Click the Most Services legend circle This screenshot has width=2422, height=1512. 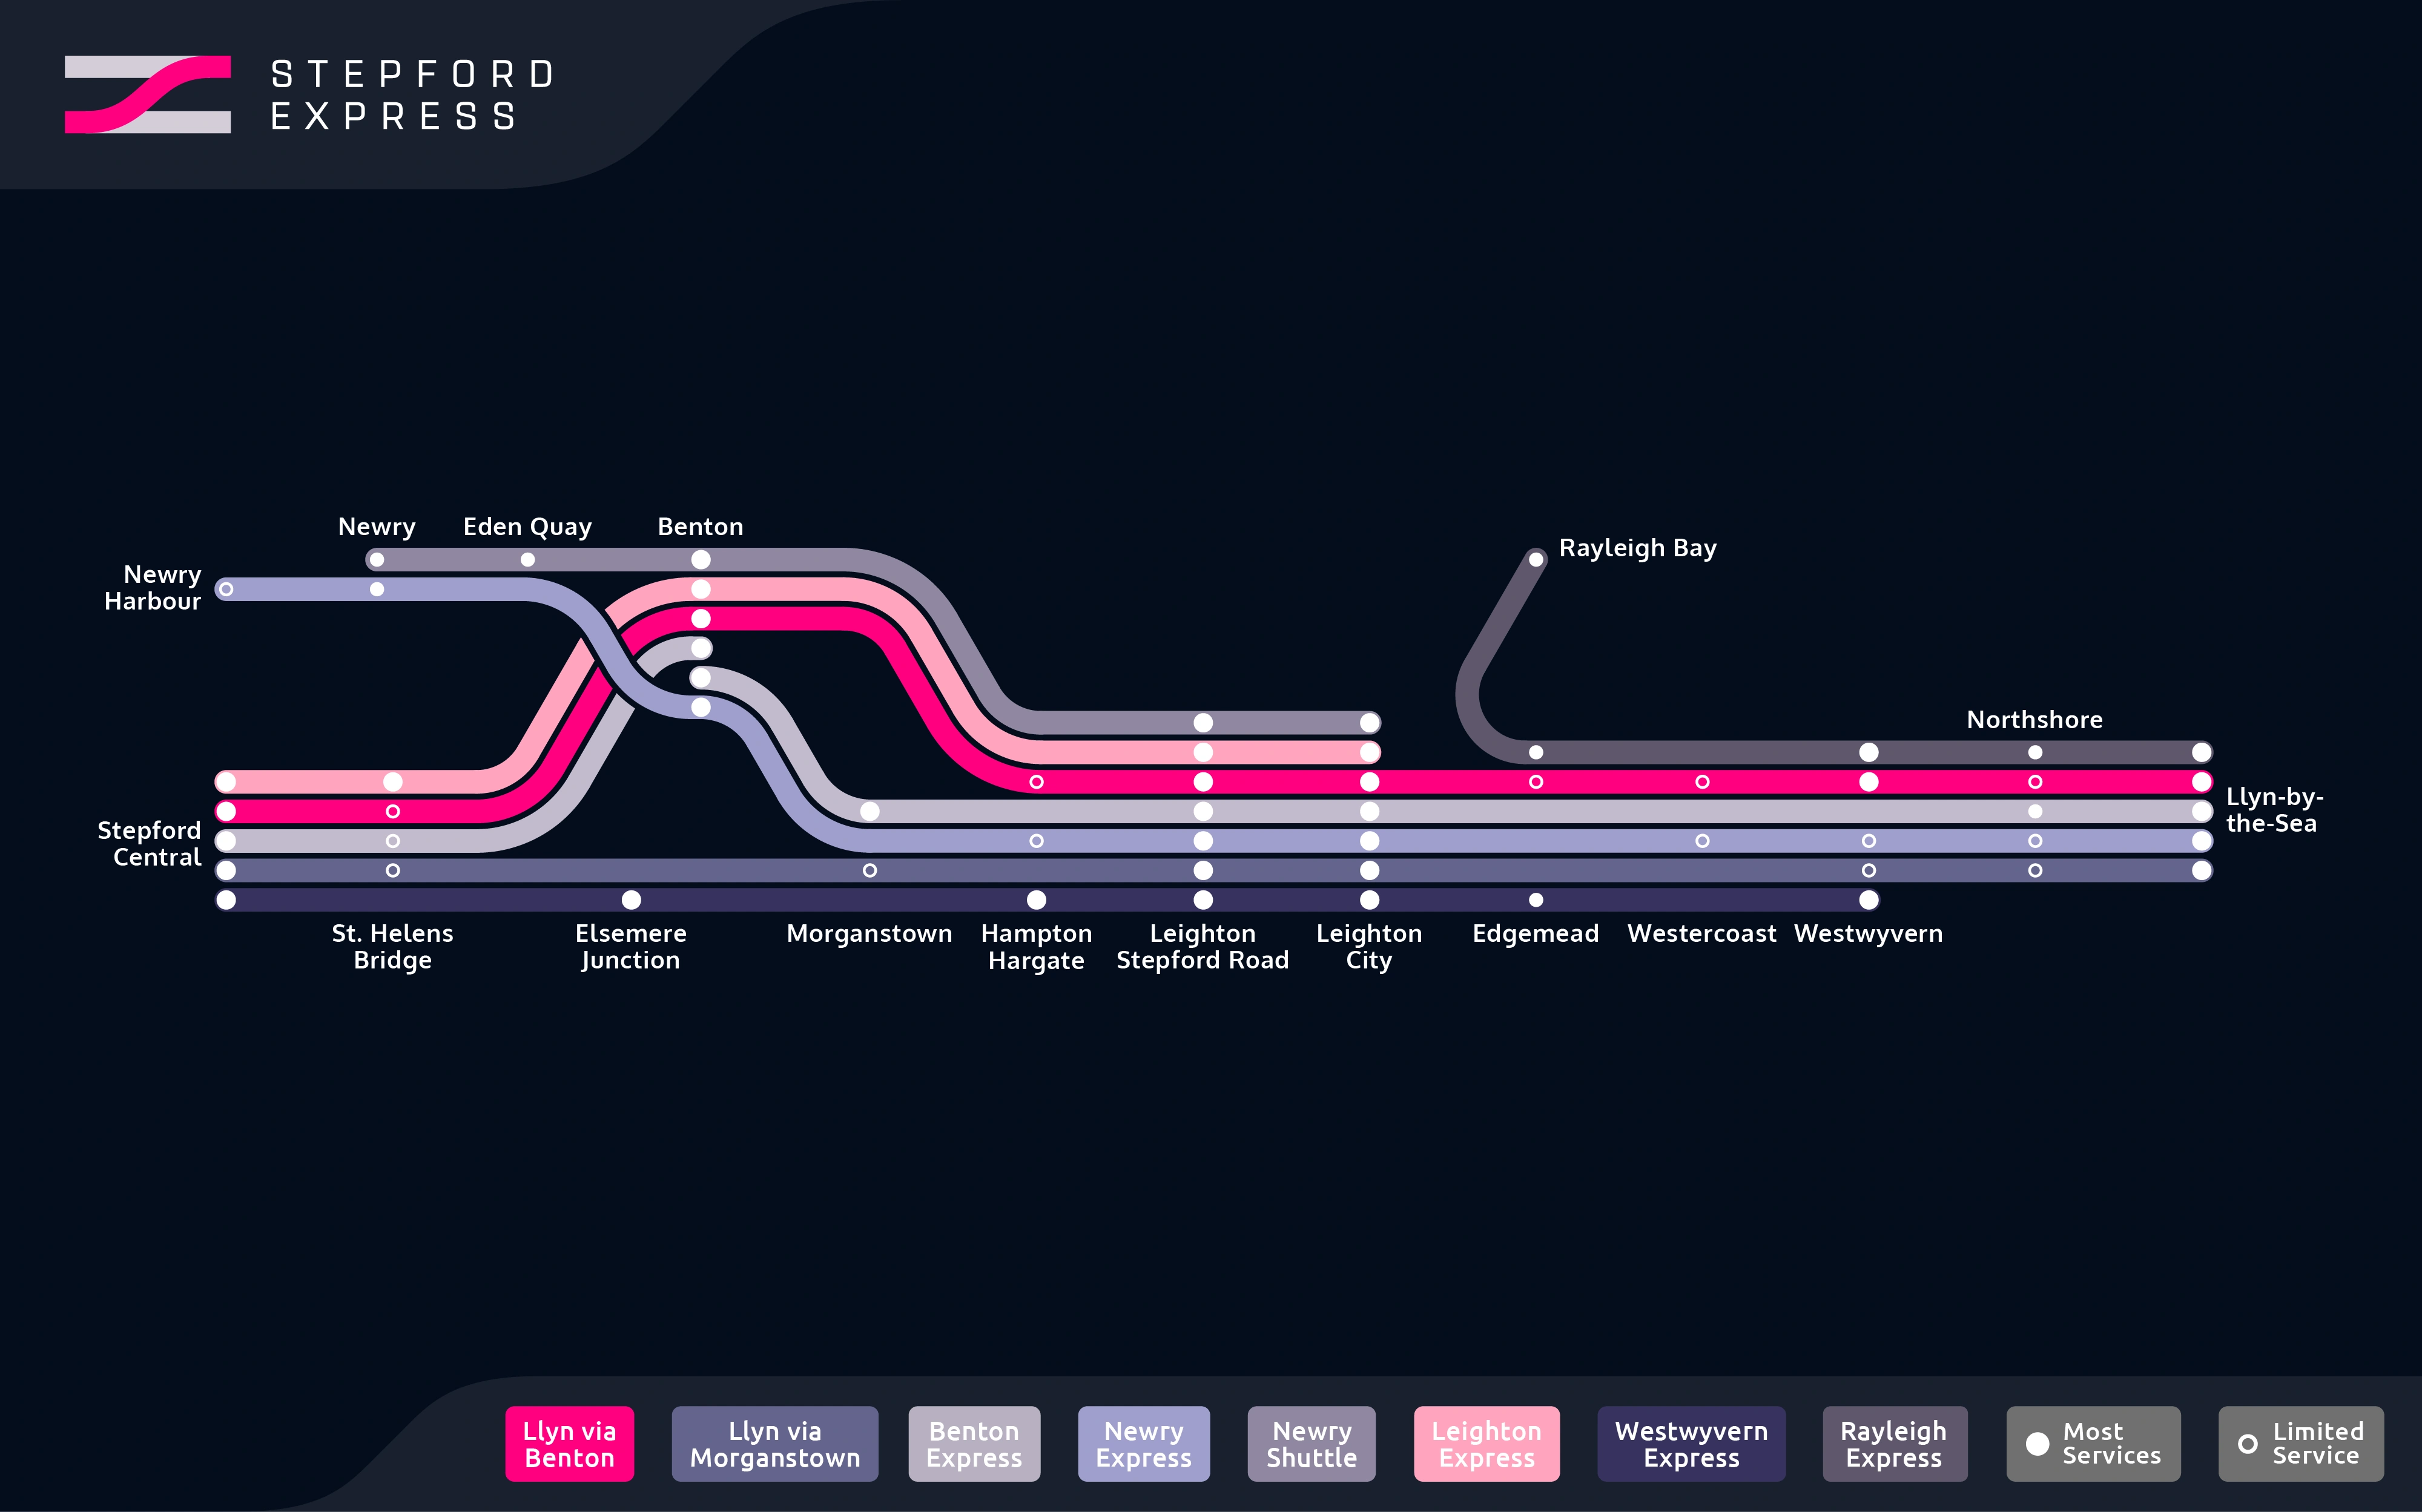coord(2037,1444)
